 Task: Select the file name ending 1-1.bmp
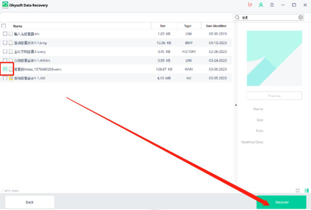coord(30,43)
